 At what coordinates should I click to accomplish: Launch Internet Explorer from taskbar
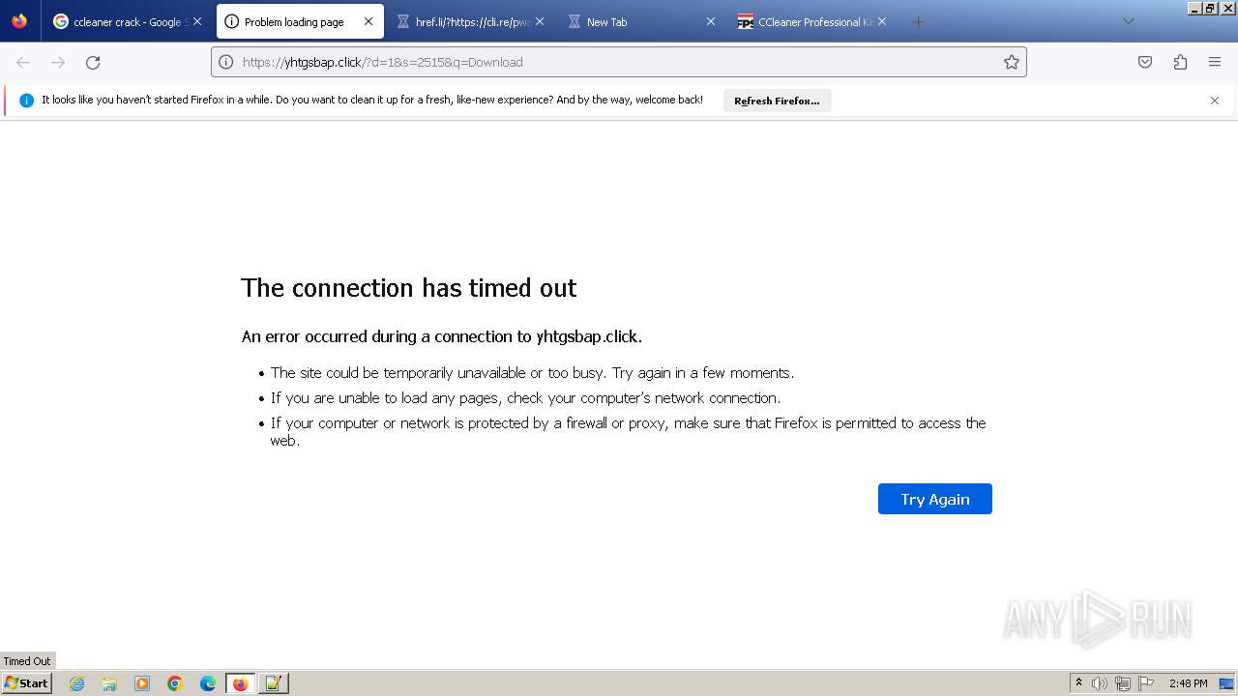coord(76,683)
